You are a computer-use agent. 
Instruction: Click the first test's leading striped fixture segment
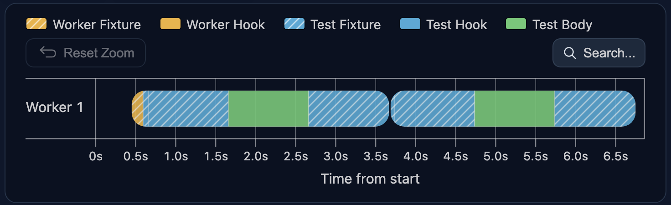click(x=186, y=108)
